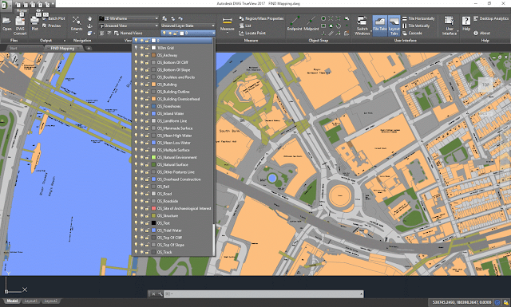Close the command line with X
The width and height of the screenshot is (511, 307).
pyautogui.click(x=153, y=294)
